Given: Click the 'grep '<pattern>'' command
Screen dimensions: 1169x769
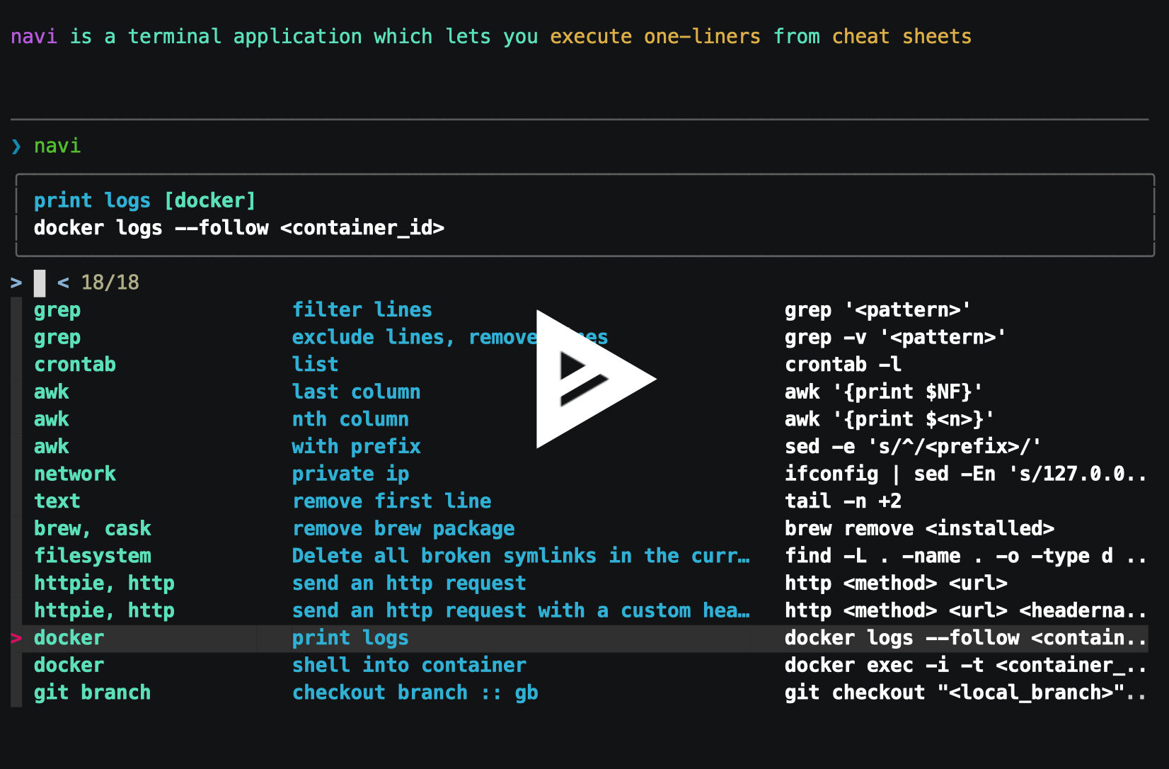Looking at the screenshot, I should [x=877, y=310].
